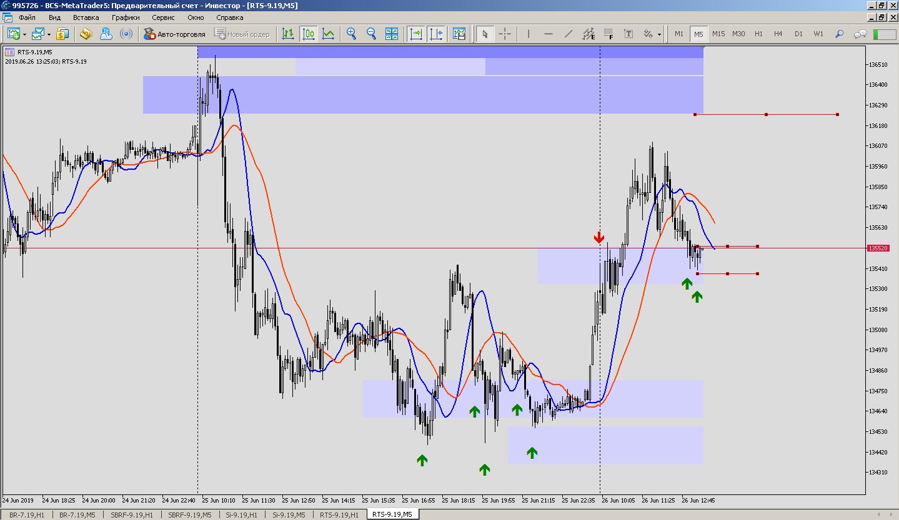Click the MetaTrader application icon in the title bar
The height and width of the screenshot is (520, 899).
pyautogui.click(x=6, y=5)
